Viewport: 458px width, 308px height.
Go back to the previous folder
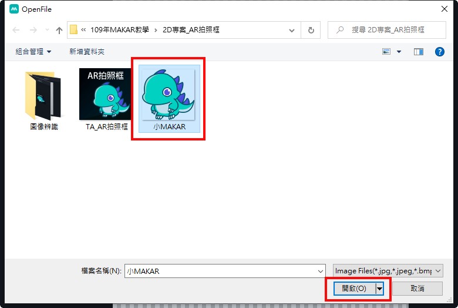coord(16,30)
